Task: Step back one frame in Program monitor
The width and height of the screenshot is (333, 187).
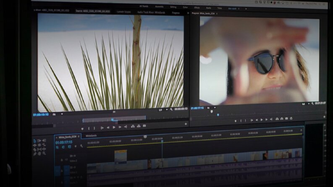Action: [x=257, y=120]
